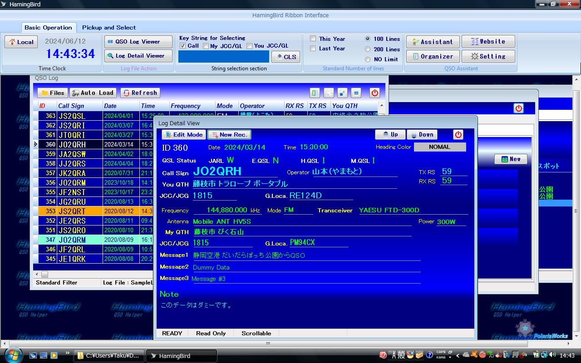Refresh the QSO Log list
Screen dimensions: 581x363
point(140,93)
